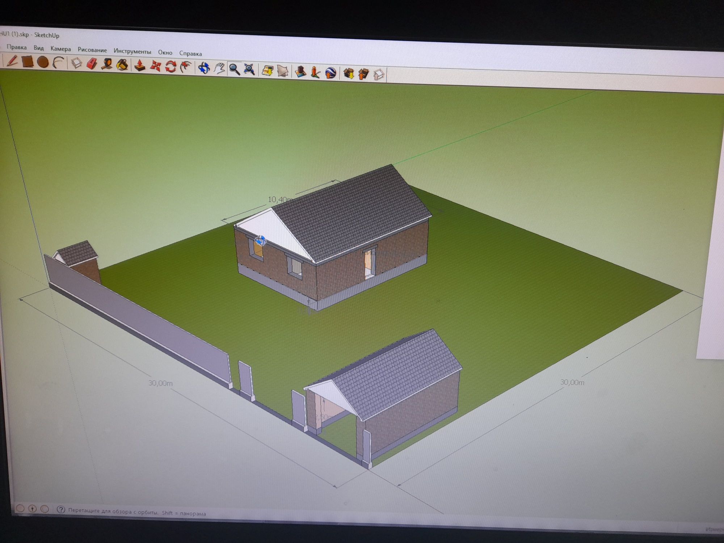Select the Zoom magnifier tool
This screenshot has height=543, width=724.
point(234,69)
